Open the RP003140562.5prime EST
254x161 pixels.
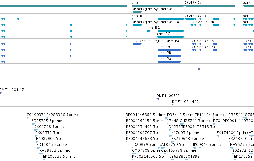click(133, 160)
